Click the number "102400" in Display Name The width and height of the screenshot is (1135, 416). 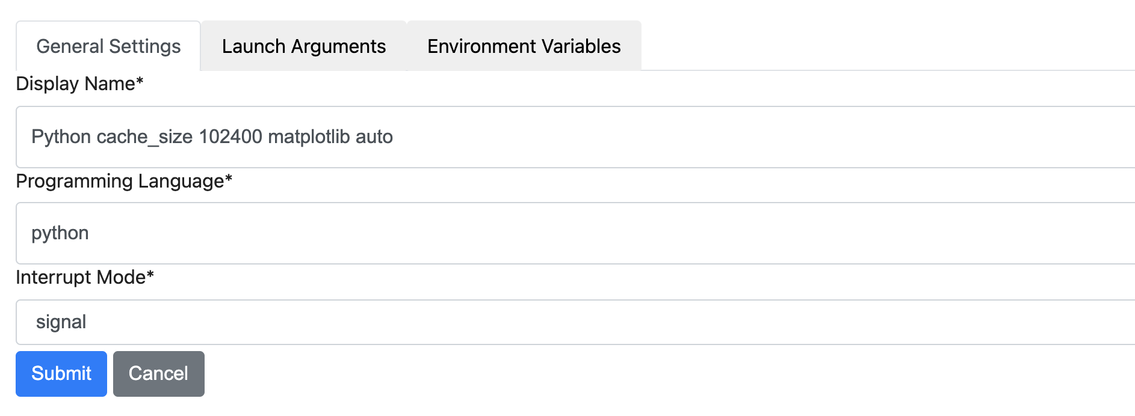point(230,137)
